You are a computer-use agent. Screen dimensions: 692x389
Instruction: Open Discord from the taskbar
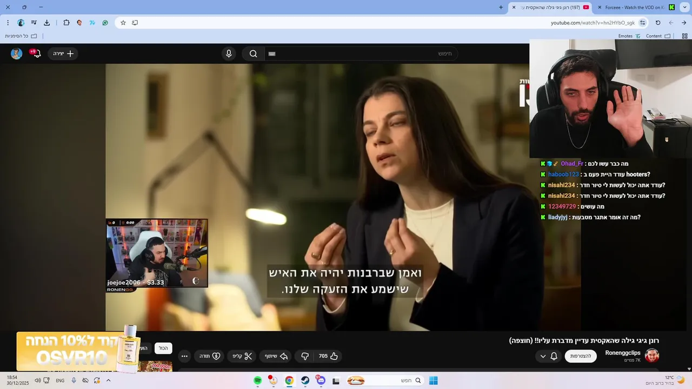[x=321, y=380]
